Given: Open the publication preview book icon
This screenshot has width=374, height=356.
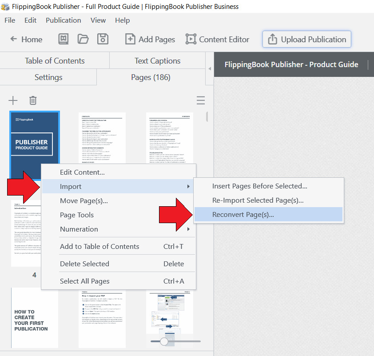Looking at the screenshot, I should click(64, 39).
